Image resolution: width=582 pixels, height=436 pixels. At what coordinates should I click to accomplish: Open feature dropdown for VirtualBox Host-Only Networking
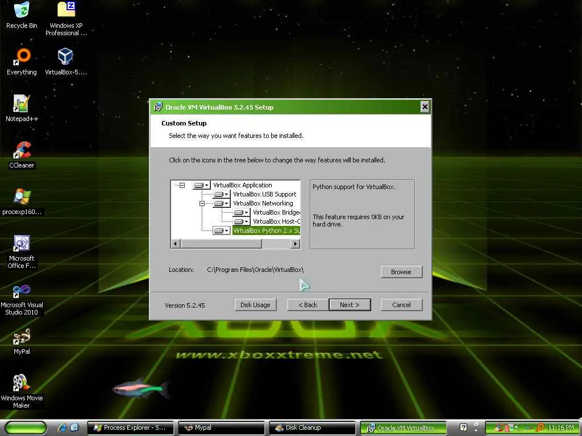(242, 222)
